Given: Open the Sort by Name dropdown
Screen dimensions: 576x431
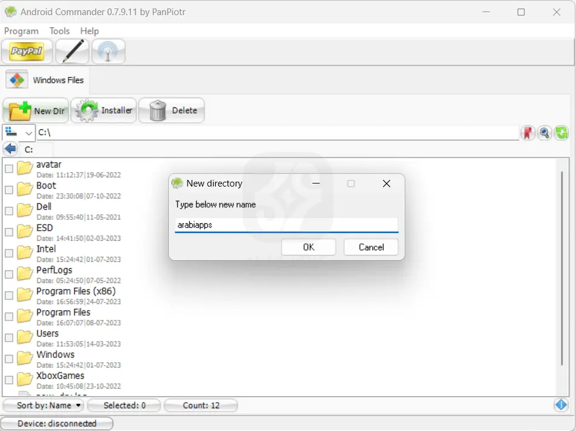Looking at the screenshot, I should (43, 405).
